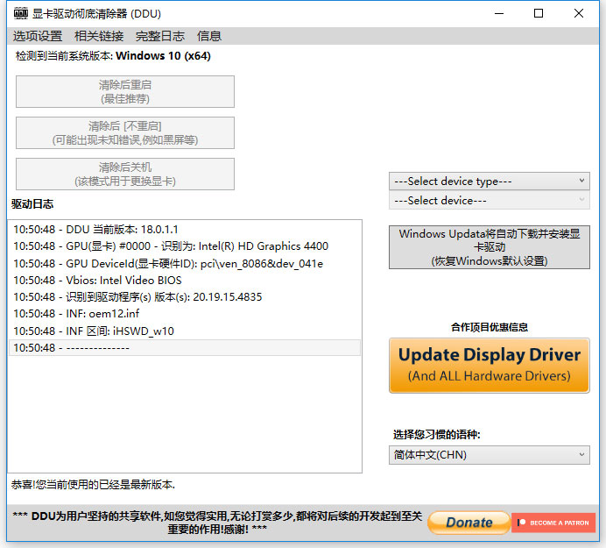Expand the Select device type dropdown
The height and width of the screenshot is (548, 606).
[x=490, y=181]
